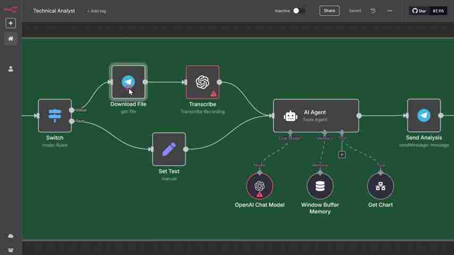Open the Get Chart tool node
The width and height of the screenshot is (454, 255).
[381, 186]
